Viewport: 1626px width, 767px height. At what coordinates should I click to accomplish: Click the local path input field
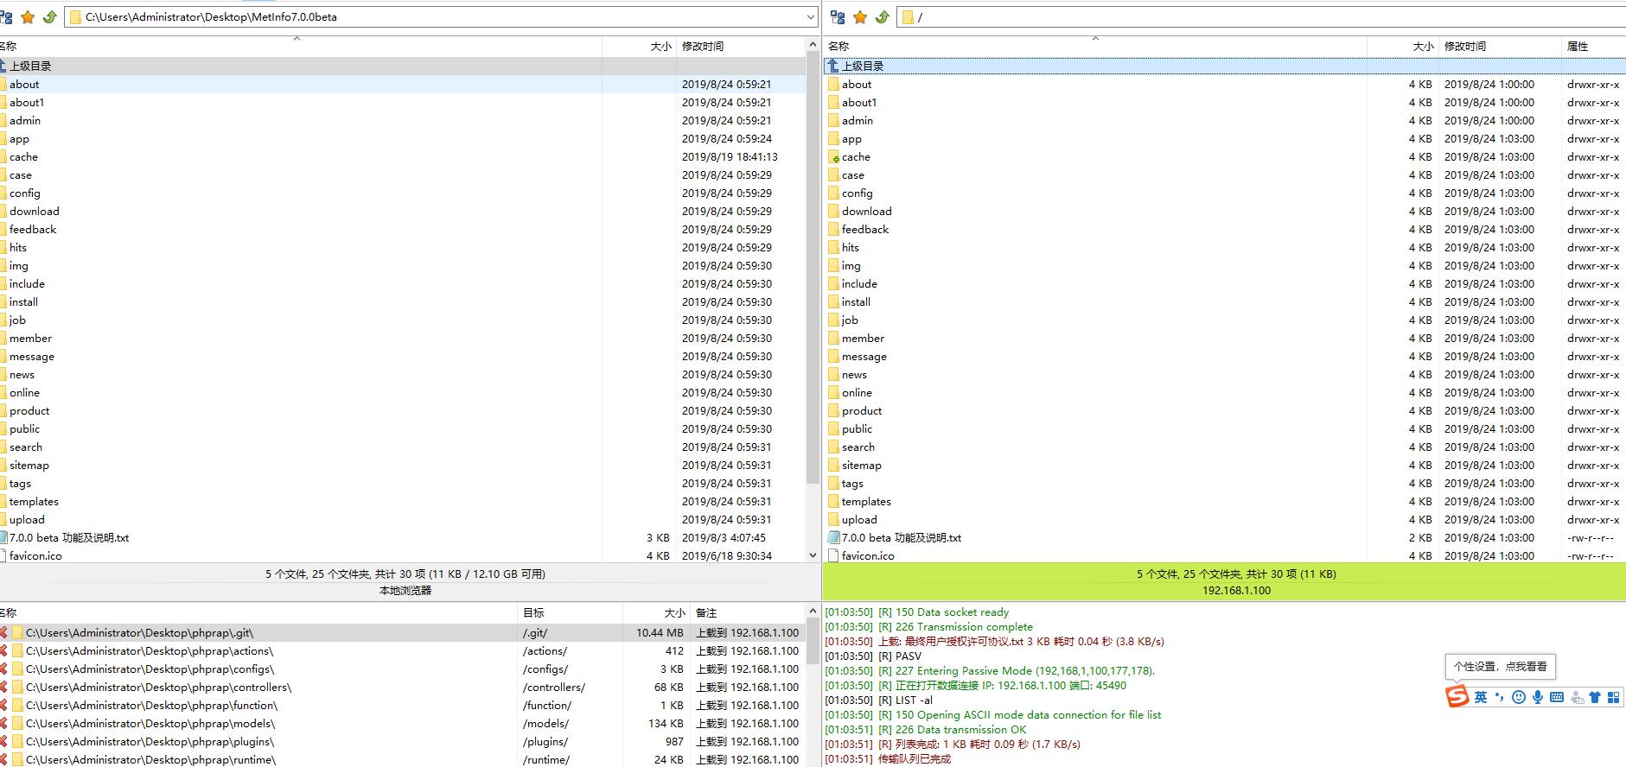click(x=441, y=17)
